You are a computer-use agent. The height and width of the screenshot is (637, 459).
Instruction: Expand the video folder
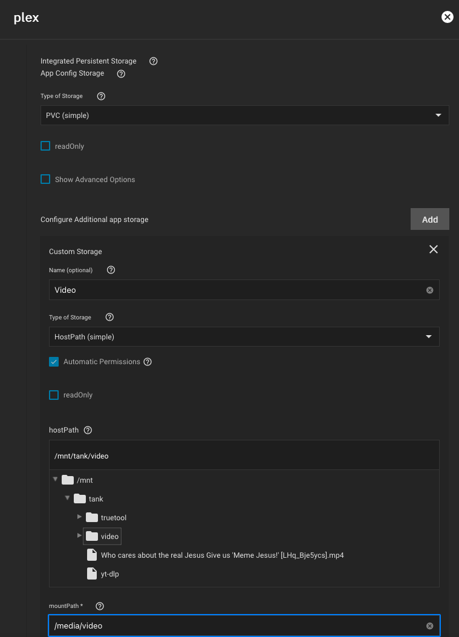(x=80, y=535)
